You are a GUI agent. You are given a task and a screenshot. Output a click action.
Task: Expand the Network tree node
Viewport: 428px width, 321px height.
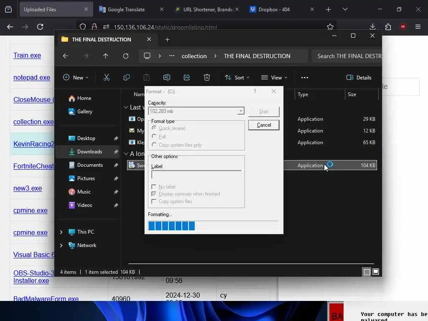click(x=61, y=245)
